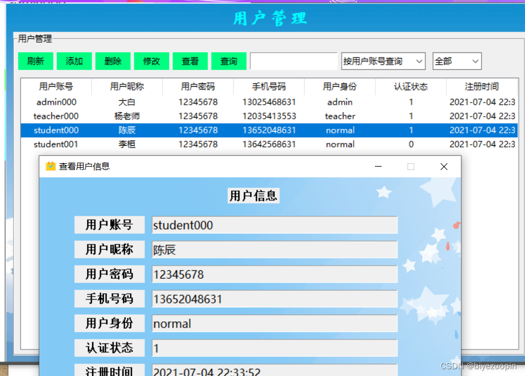
Task: Focus the search text field in the toolbar
Action: [x=293, y=61]
